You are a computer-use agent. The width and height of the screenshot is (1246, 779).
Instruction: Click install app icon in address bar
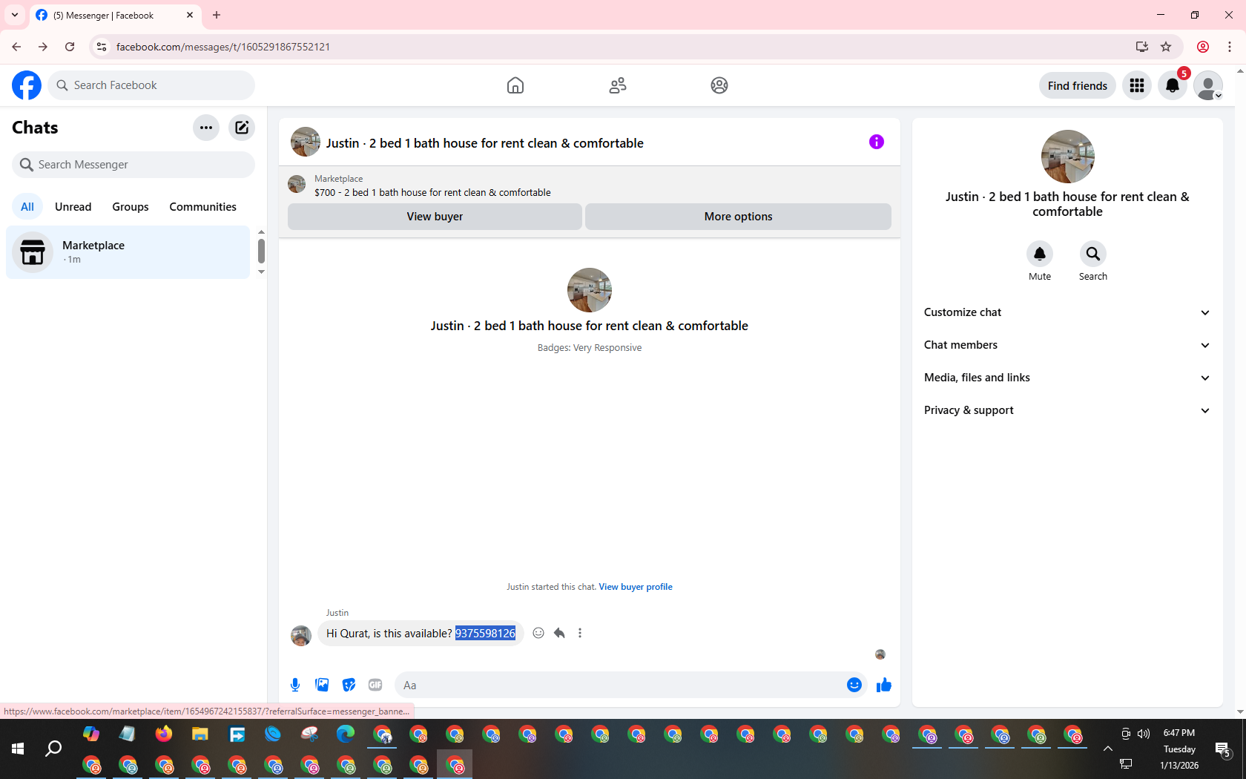click(1142, 47)
